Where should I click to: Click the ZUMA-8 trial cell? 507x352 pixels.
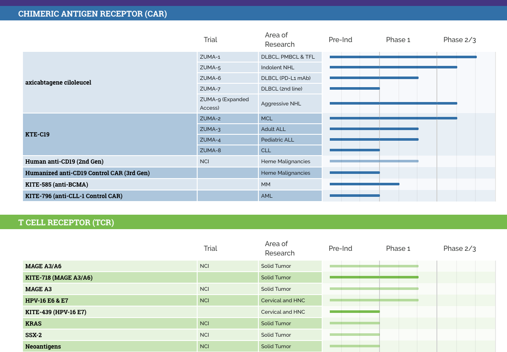coord(228,150)
